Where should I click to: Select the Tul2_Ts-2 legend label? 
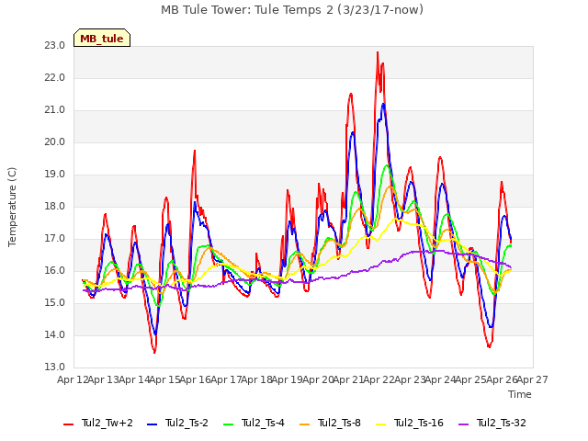187,423
